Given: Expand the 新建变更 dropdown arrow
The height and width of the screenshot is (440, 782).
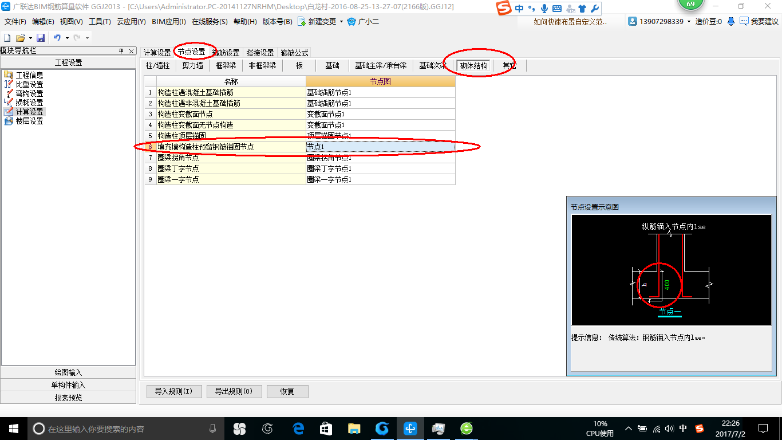Looking at the screenshot, I should 341,21.
